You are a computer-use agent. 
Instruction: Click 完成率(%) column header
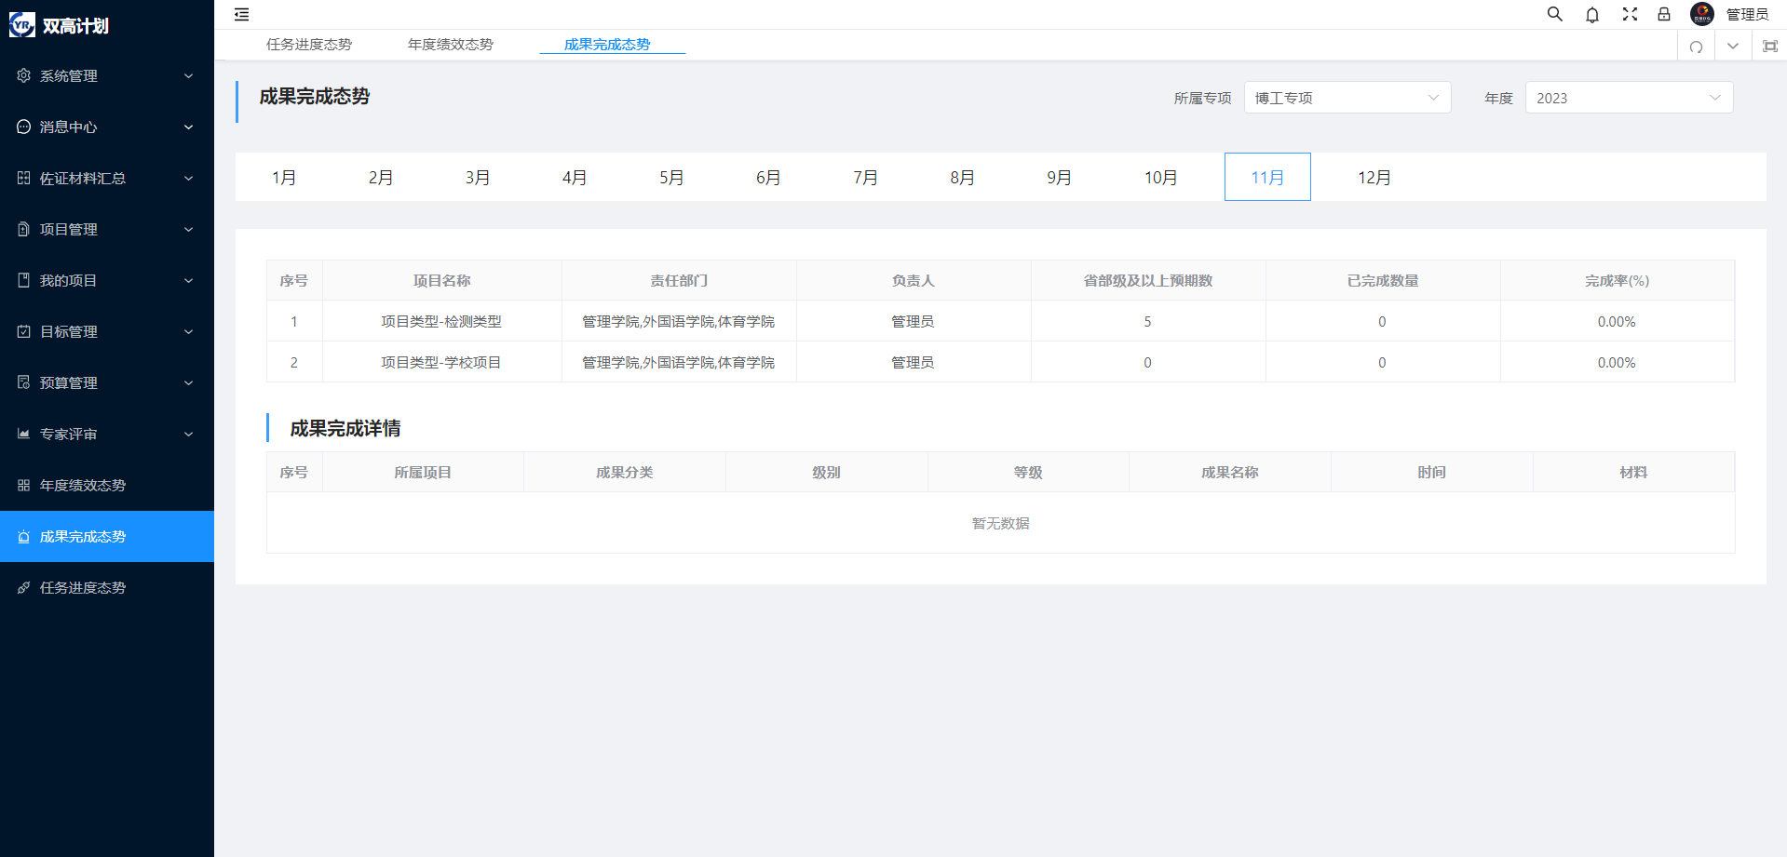pos(1617,280)
